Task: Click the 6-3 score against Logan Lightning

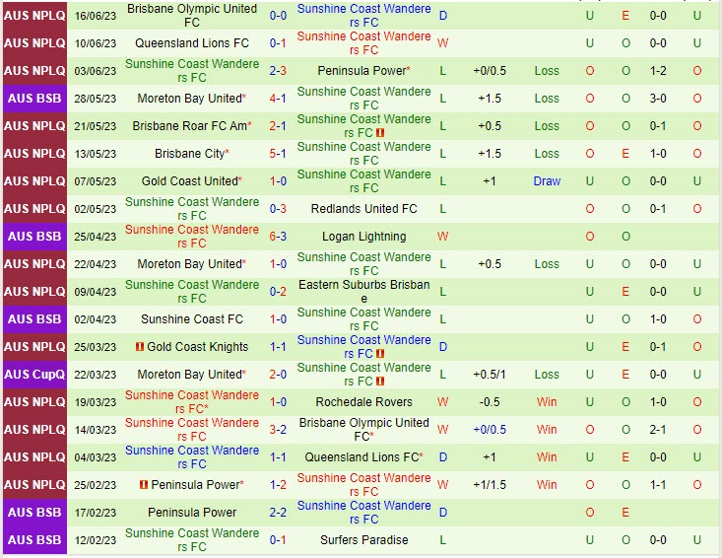Action: coord(278,237)
